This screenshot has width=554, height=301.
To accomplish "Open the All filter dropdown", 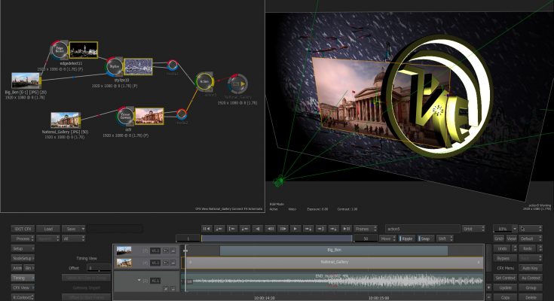I will (74, 239).
